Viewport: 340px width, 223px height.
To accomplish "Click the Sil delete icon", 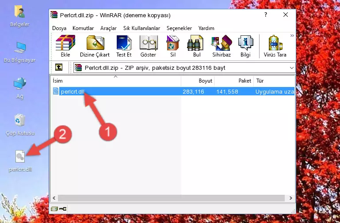I will click(x=173, y=46).
